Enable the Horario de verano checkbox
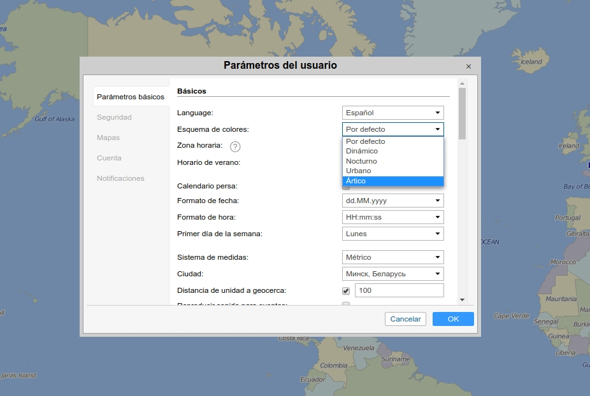 click(346, 163)
